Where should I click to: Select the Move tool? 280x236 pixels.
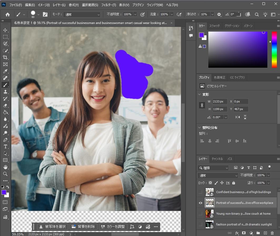point(5,30)
